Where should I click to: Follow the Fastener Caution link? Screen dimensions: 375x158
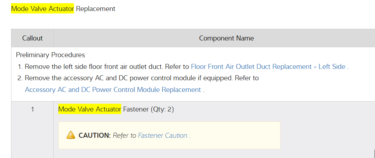click(162, 136)
